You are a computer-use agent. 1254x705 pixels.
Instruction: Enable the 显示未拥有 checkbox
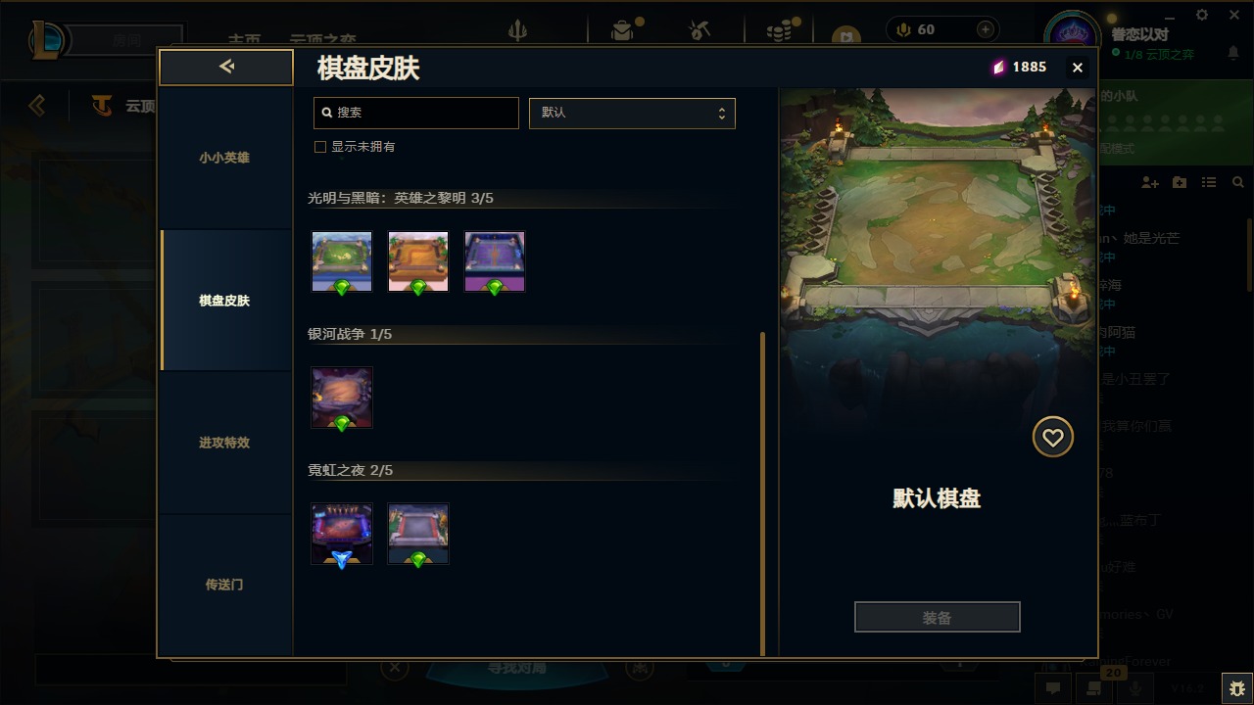coord(319,147)
